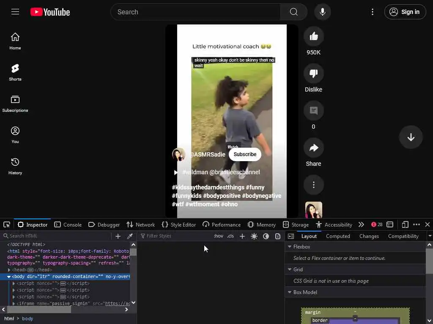Select the Computed sidebar tab
The image size is (433, 324).
coord(338,236)
